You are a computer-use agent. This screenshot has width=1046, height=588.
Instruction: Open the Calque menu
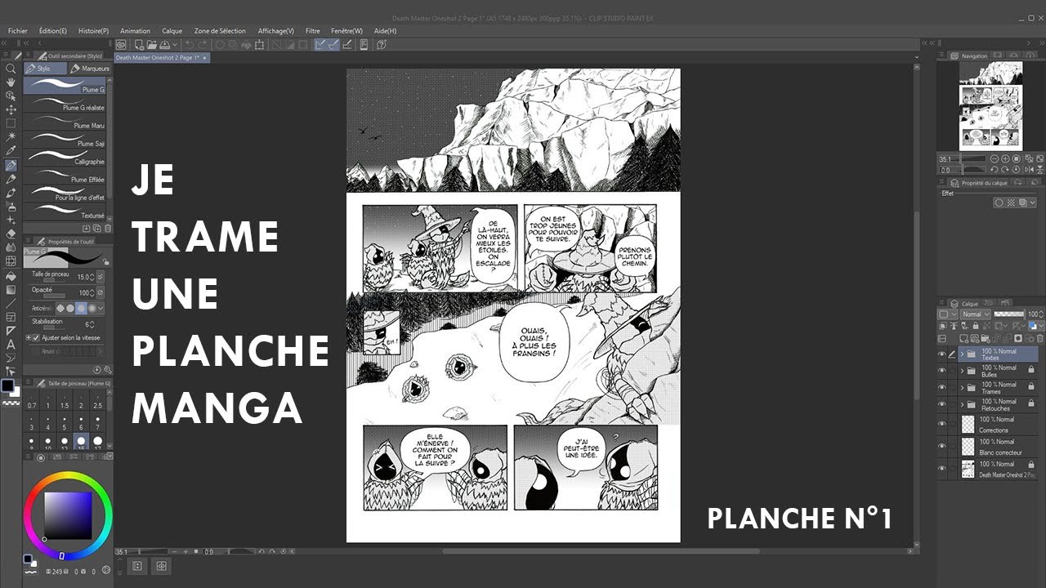tap(172, 31)
